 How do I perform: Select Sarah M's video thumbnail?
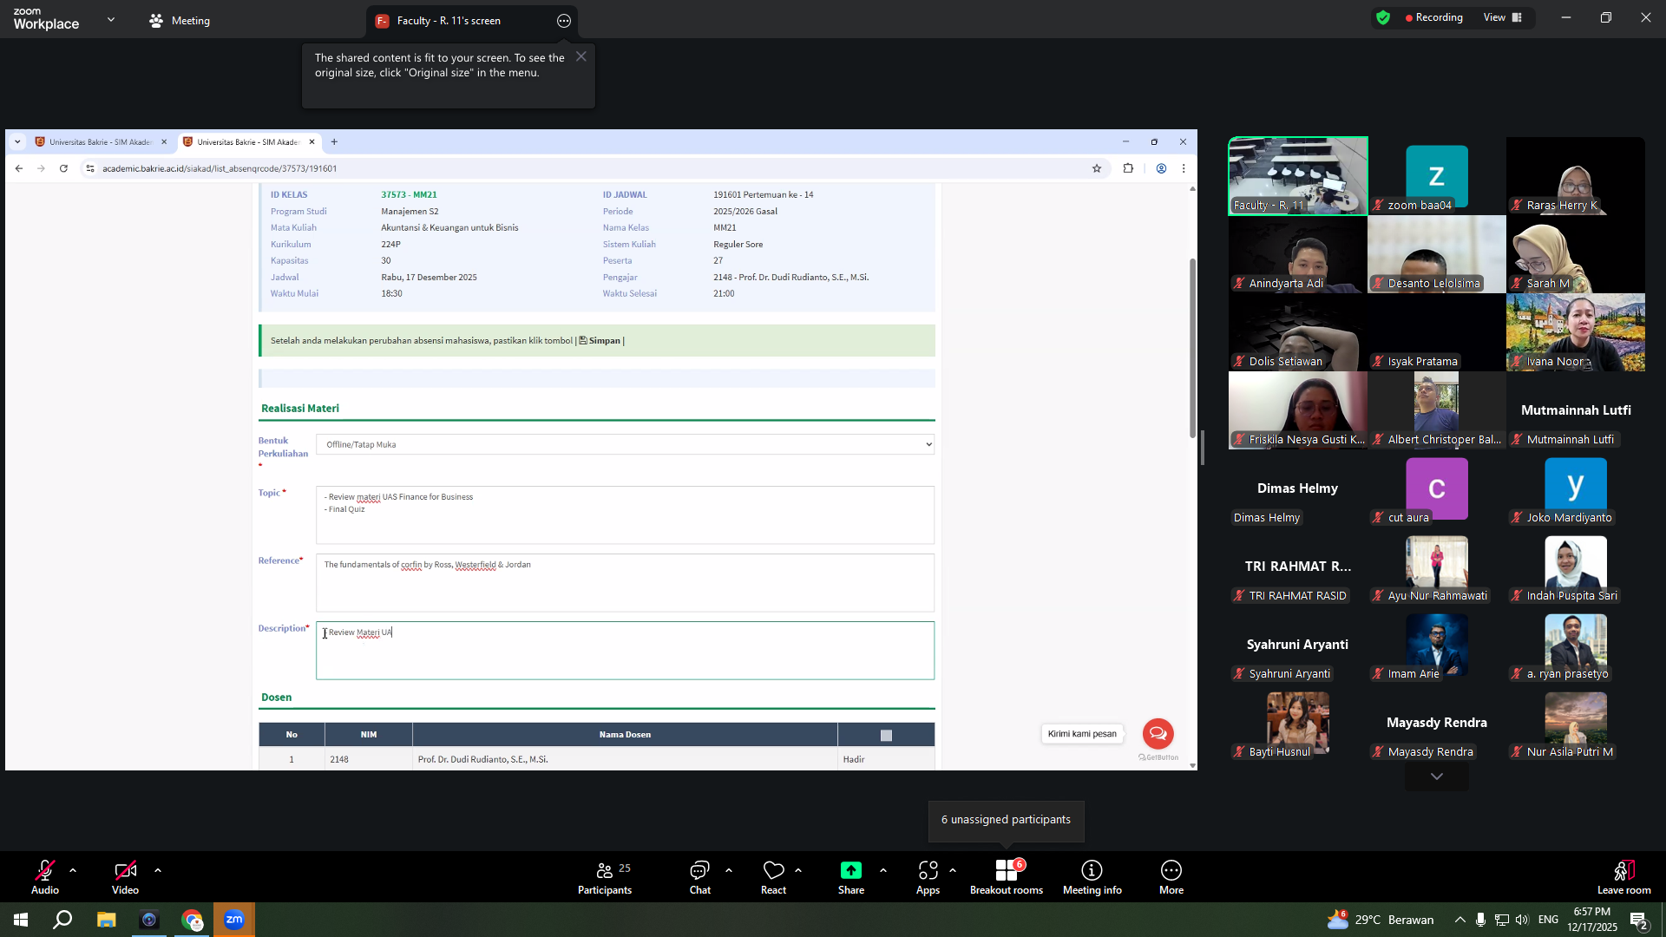pos(1576,254)
